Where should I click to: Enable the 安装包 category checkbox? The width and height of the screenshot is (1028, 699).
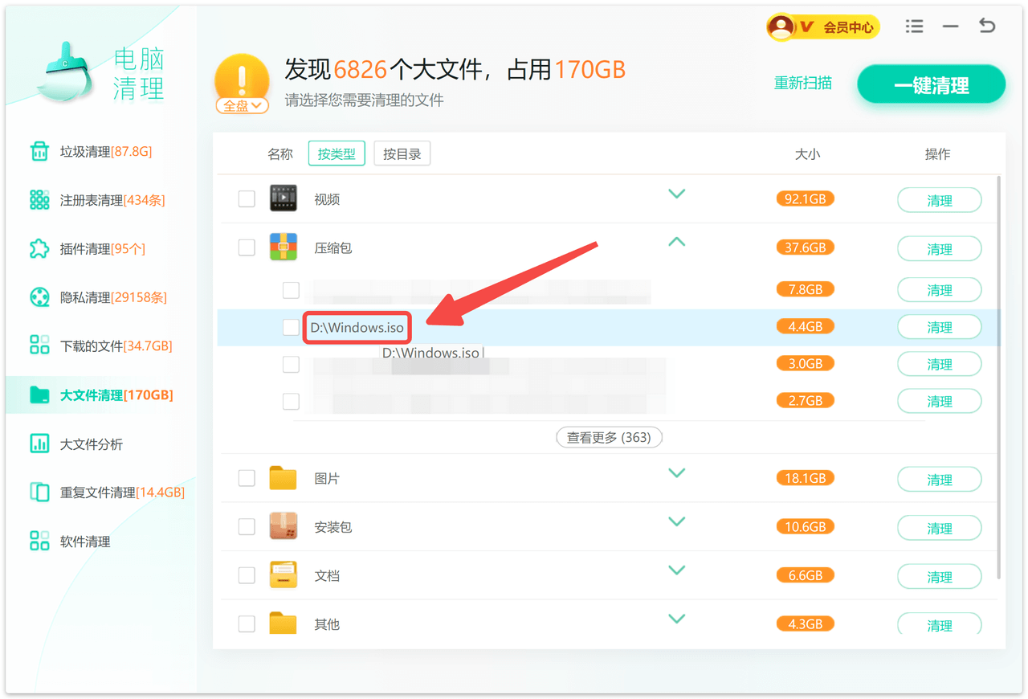(x=247, y=527)
